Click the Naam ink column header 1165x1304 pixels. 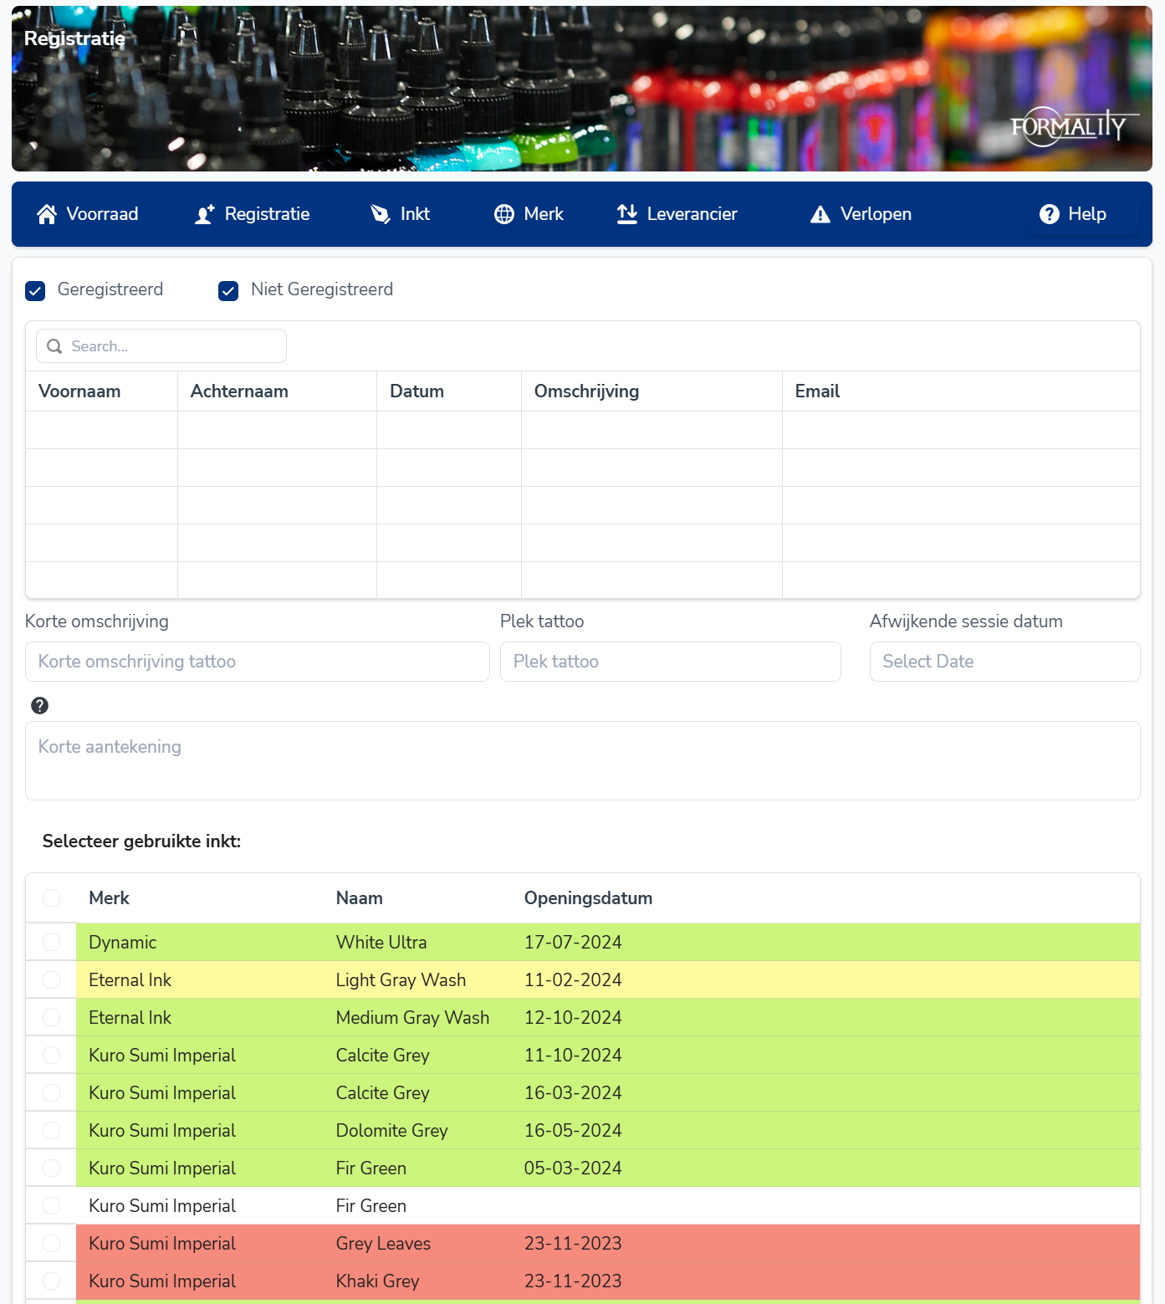pyautogui.click(x=360, y=898)
